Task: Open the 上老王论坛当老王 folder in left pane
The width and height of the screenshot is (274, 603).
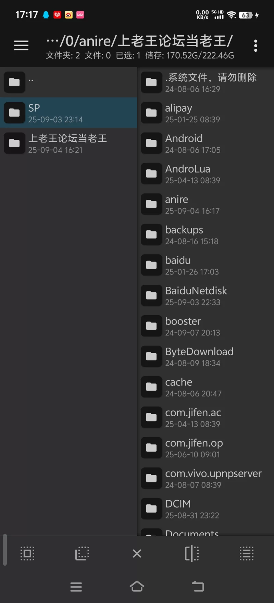Action: coord(68,143)
